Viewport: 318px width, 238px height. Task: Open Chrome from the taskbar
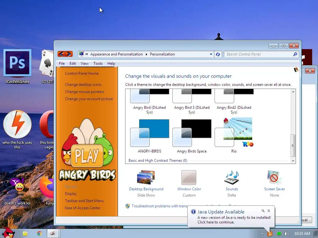click(39, 233)
